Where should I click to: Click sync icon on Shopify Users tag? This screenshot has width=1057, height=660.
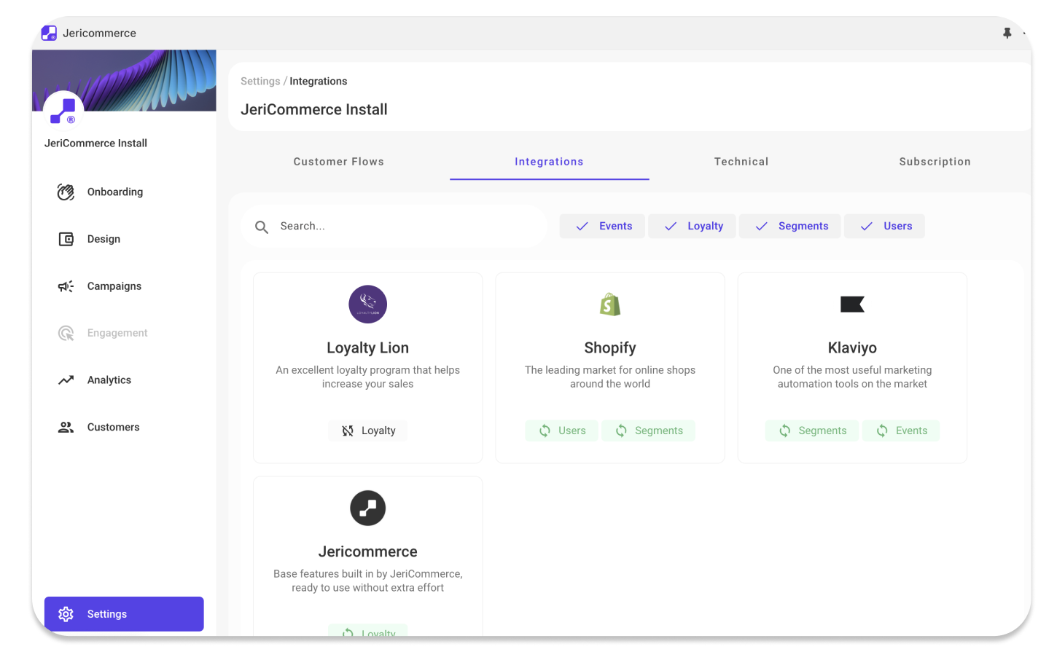point(545,431)
